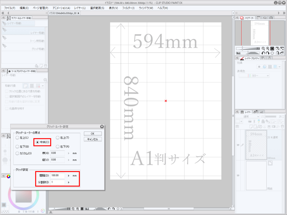The image size is (287, 215).
Task: Open the 表現色 カラー dropdown
Action: pos(254,76)
